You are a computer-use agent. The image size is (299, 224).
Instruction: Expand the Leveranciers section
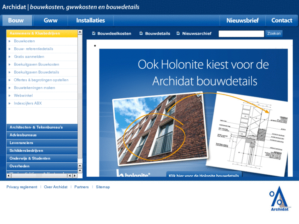tap(42, 143)
